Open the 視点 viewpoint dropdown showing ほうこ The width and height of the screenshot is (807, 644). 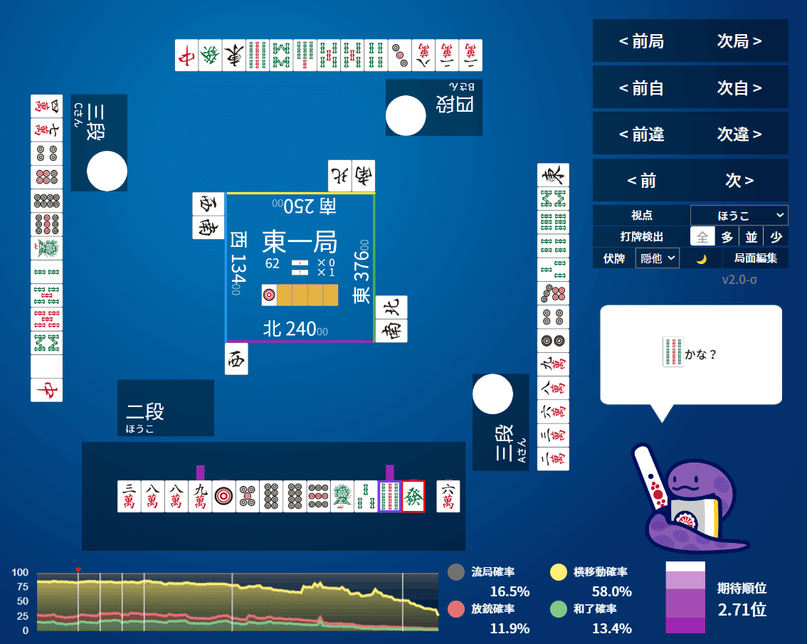(739, 214)
